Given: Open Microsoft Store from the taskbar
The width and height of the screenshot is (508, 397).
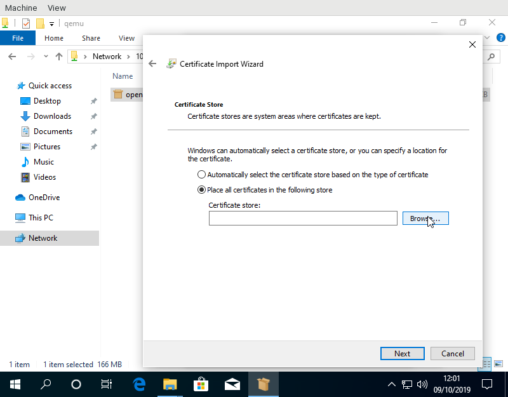Looking at the screenshot, I should [x=201, y=384].
